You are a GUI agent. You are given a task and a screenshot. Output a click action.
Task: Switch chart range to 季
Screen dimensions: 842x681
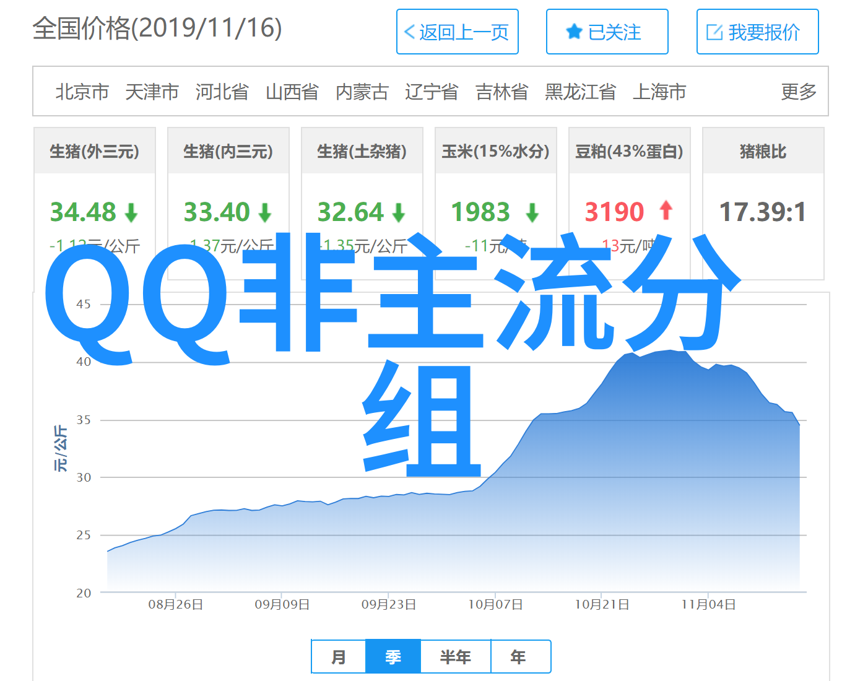tap(393, 657)
